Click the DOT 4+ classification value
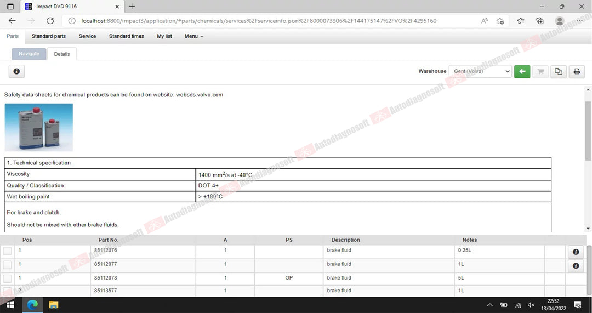592x313 pixels. [x=208, y=185]
